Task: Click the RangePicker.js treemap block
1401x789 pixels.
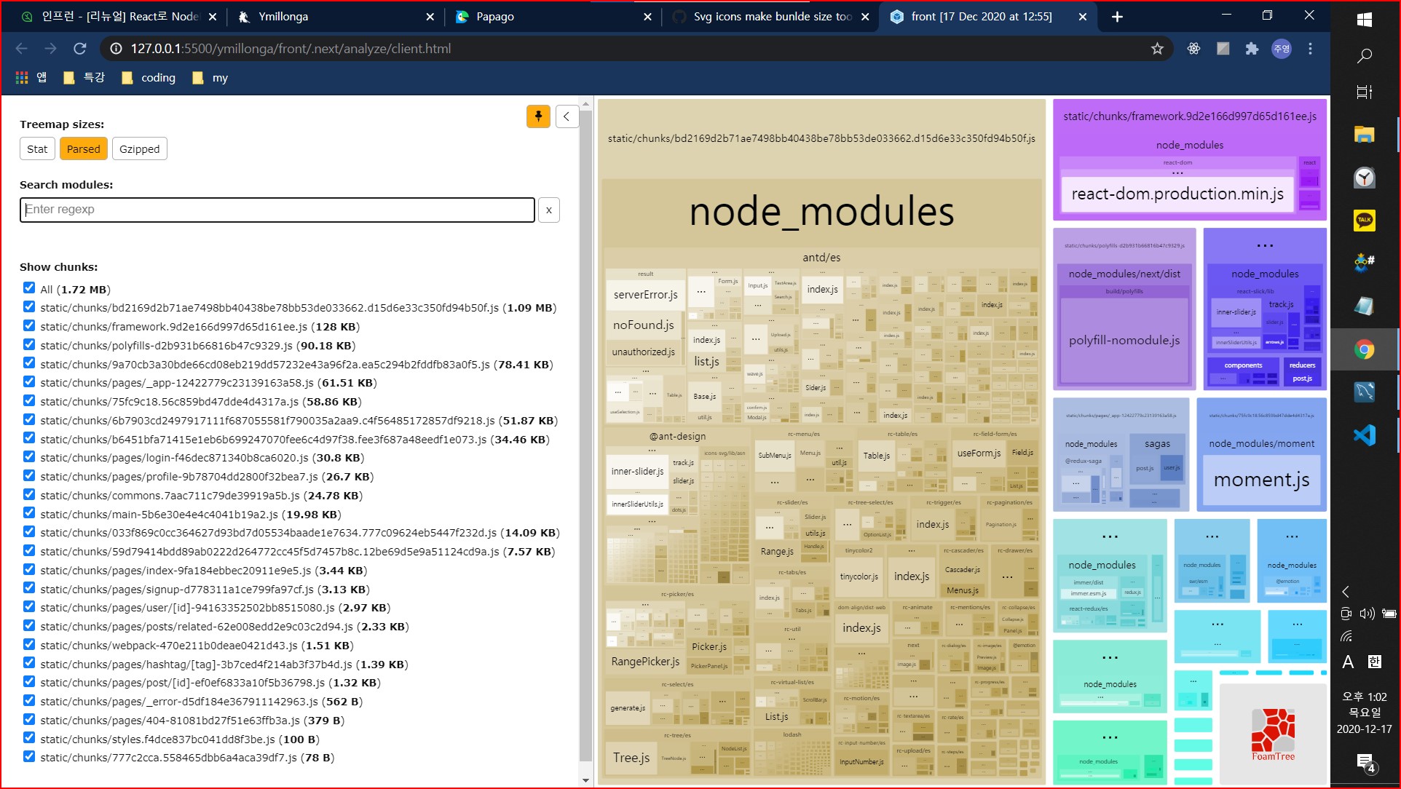Action: tap(645, 662)
